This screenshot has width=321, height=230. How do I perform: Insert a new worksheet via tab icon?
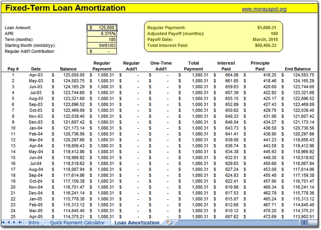coord(170,223)
